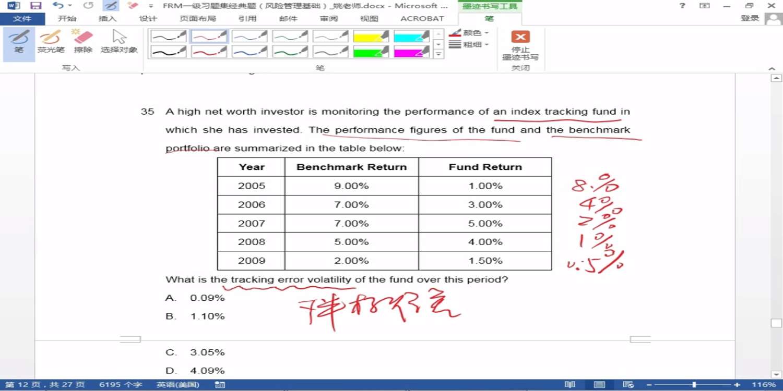The image size is (783, 391).
Task: Click the page count '第 12 页, 共 27 页'
Action: tap(45, 385)
